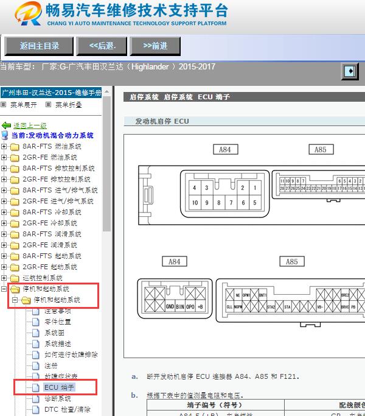The height and width of the screenshot is (416, 365).
Task: Open the 注册 page
Action: (x=51, y=365)
